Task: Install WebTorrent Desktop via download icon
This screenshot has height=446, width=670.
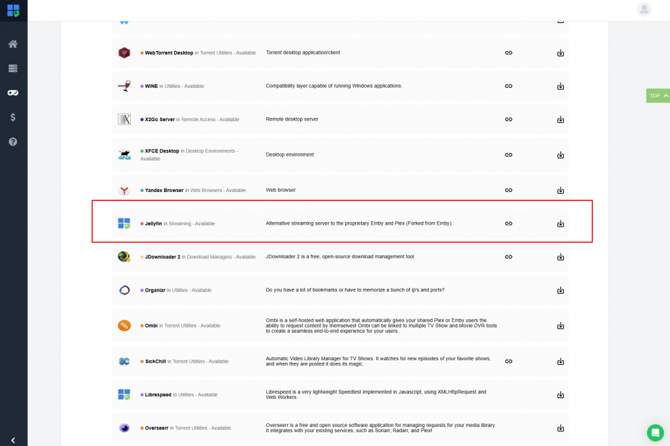Action: (x=561, y=53)
